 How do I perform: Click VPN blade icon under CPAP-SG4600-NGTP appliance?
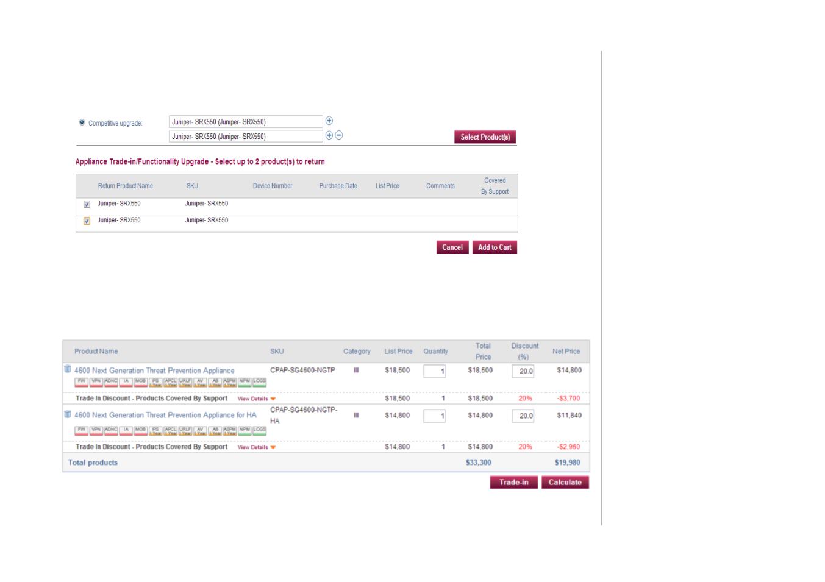96,382
